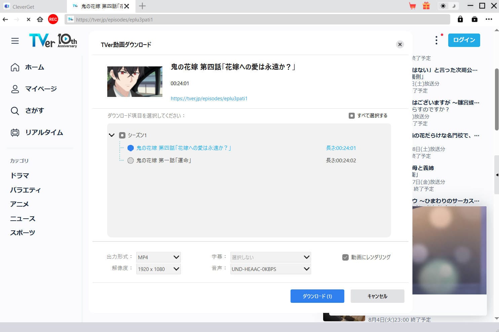The width and height of the screenshot is (499, 332).
Task: Open 解像度 1920 x 1080 dropdown
Action: (x=158, y=269)
